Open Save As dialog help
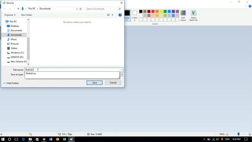This screenshot has width=252, height=142. click(x=120, y=15)
